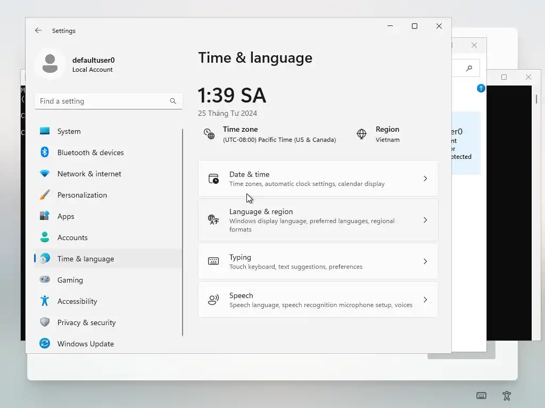
Task: Click the Time & language globe clock icon
Action: tap(45, 259)
